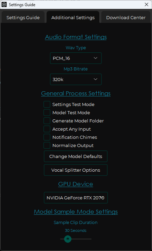The height and width of the screenshot is (251, 152).
Task: Turn on Notification Chimes
Action: tap(47, 137)
